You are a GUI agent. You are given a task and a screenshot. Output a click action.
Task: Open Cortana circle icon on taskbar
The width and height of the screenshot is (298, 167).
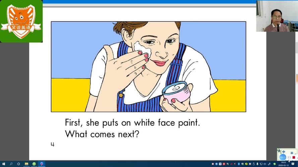pos(18,164)
